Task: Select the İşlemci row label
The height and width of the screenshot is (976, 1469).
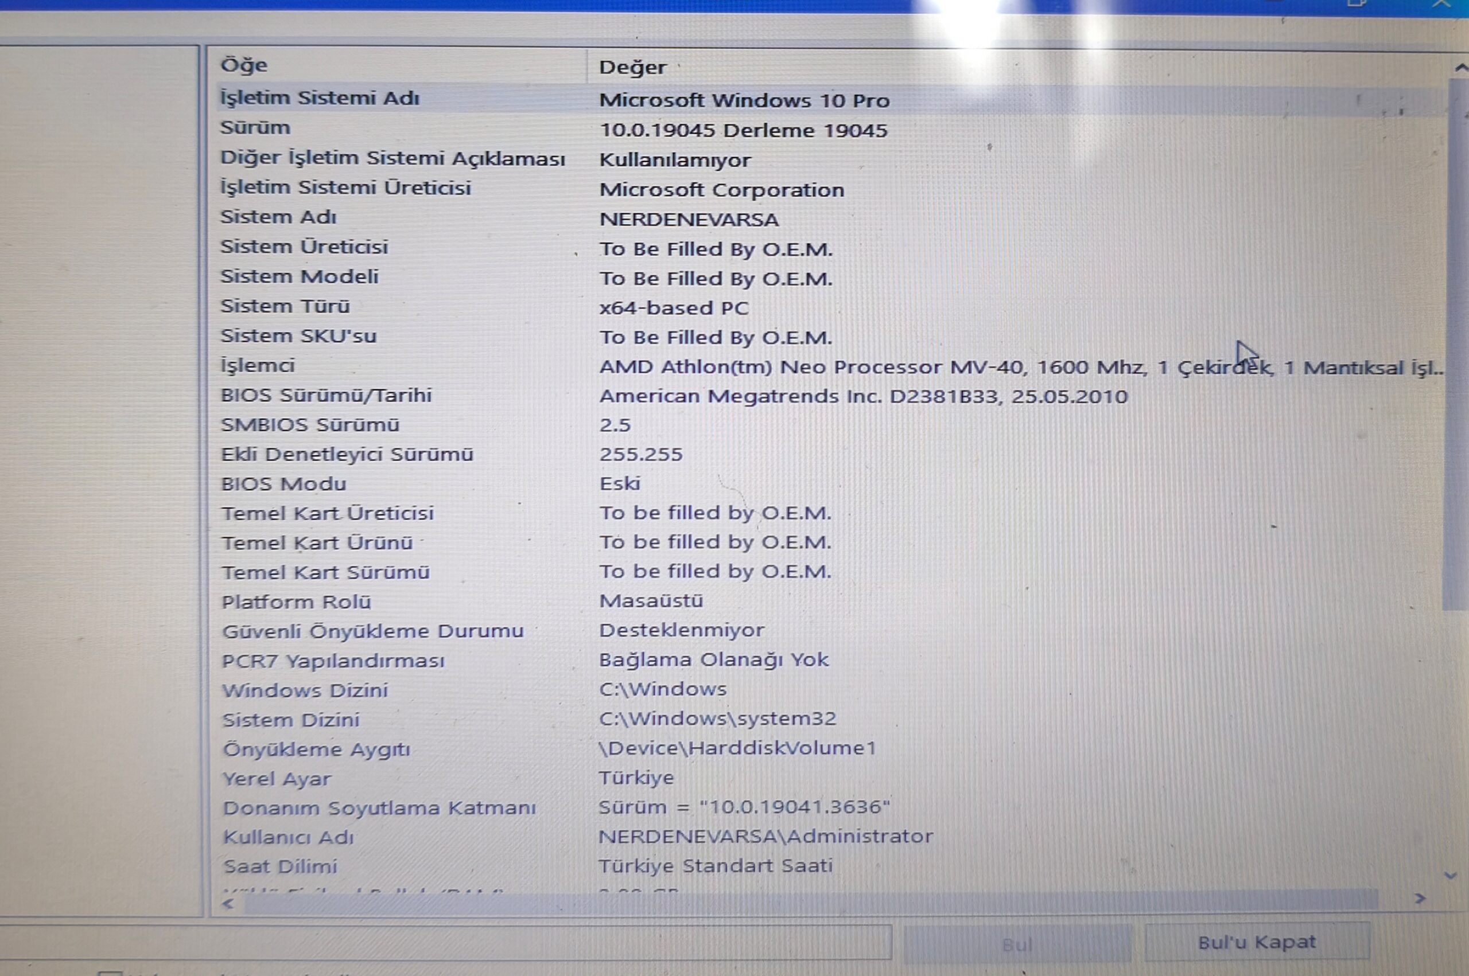Action: point(258,365)
